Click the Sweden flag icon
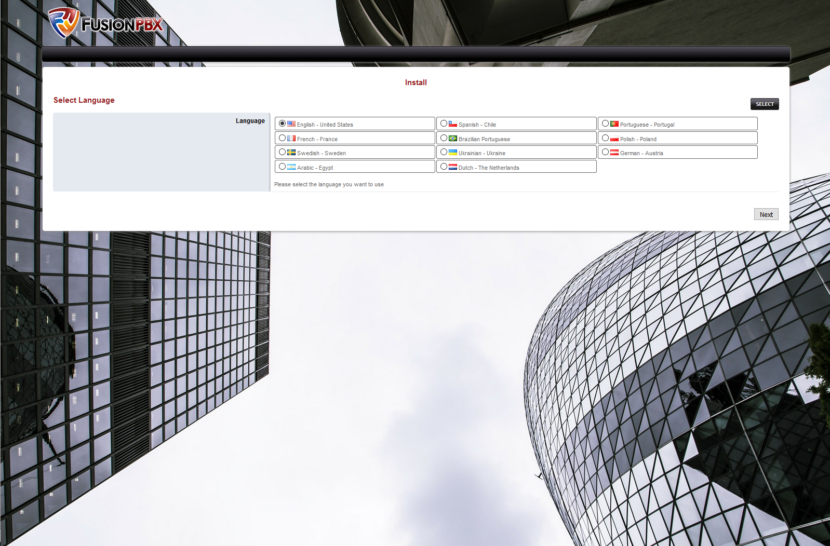Viewport: 830px width, 546px height. [291, 153]
